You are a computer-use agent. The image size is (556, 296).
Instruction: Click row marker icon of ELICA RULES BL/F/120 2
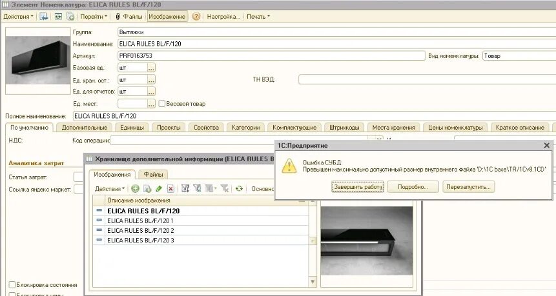tap(99, 230)
